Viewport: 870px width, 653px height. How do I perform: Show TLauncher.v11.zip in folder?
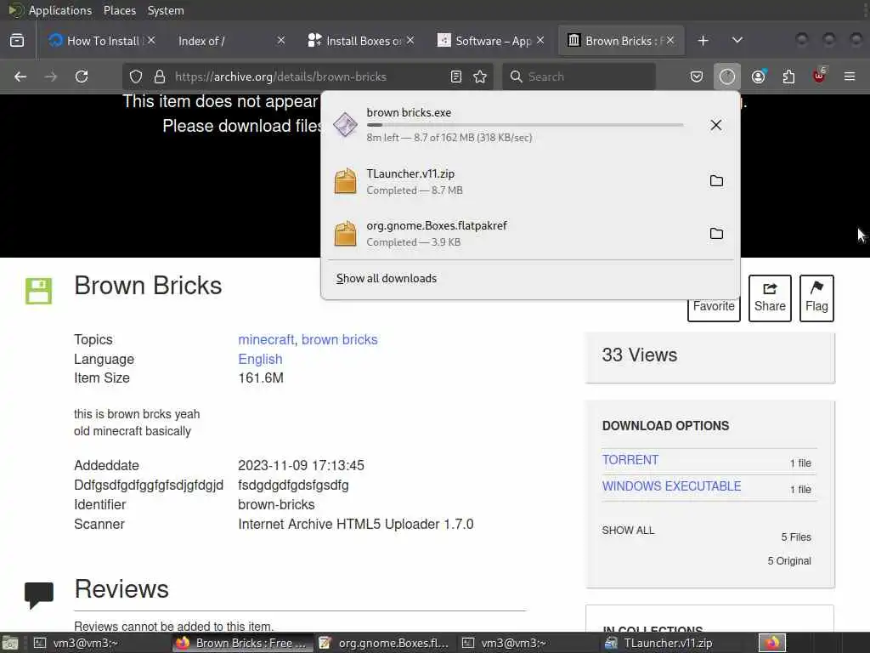pyautogui.click(x=716, y=180)
